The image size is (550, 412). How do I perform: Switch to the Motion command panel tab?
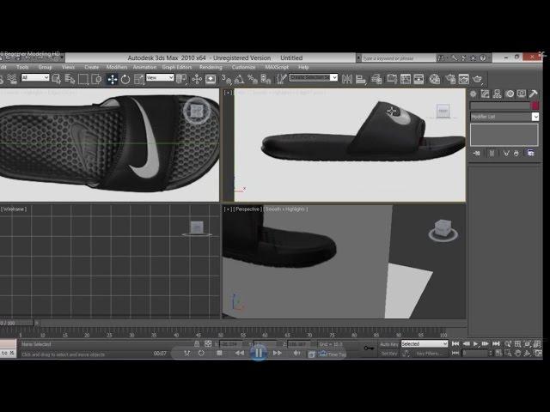(x=510, y=94)
